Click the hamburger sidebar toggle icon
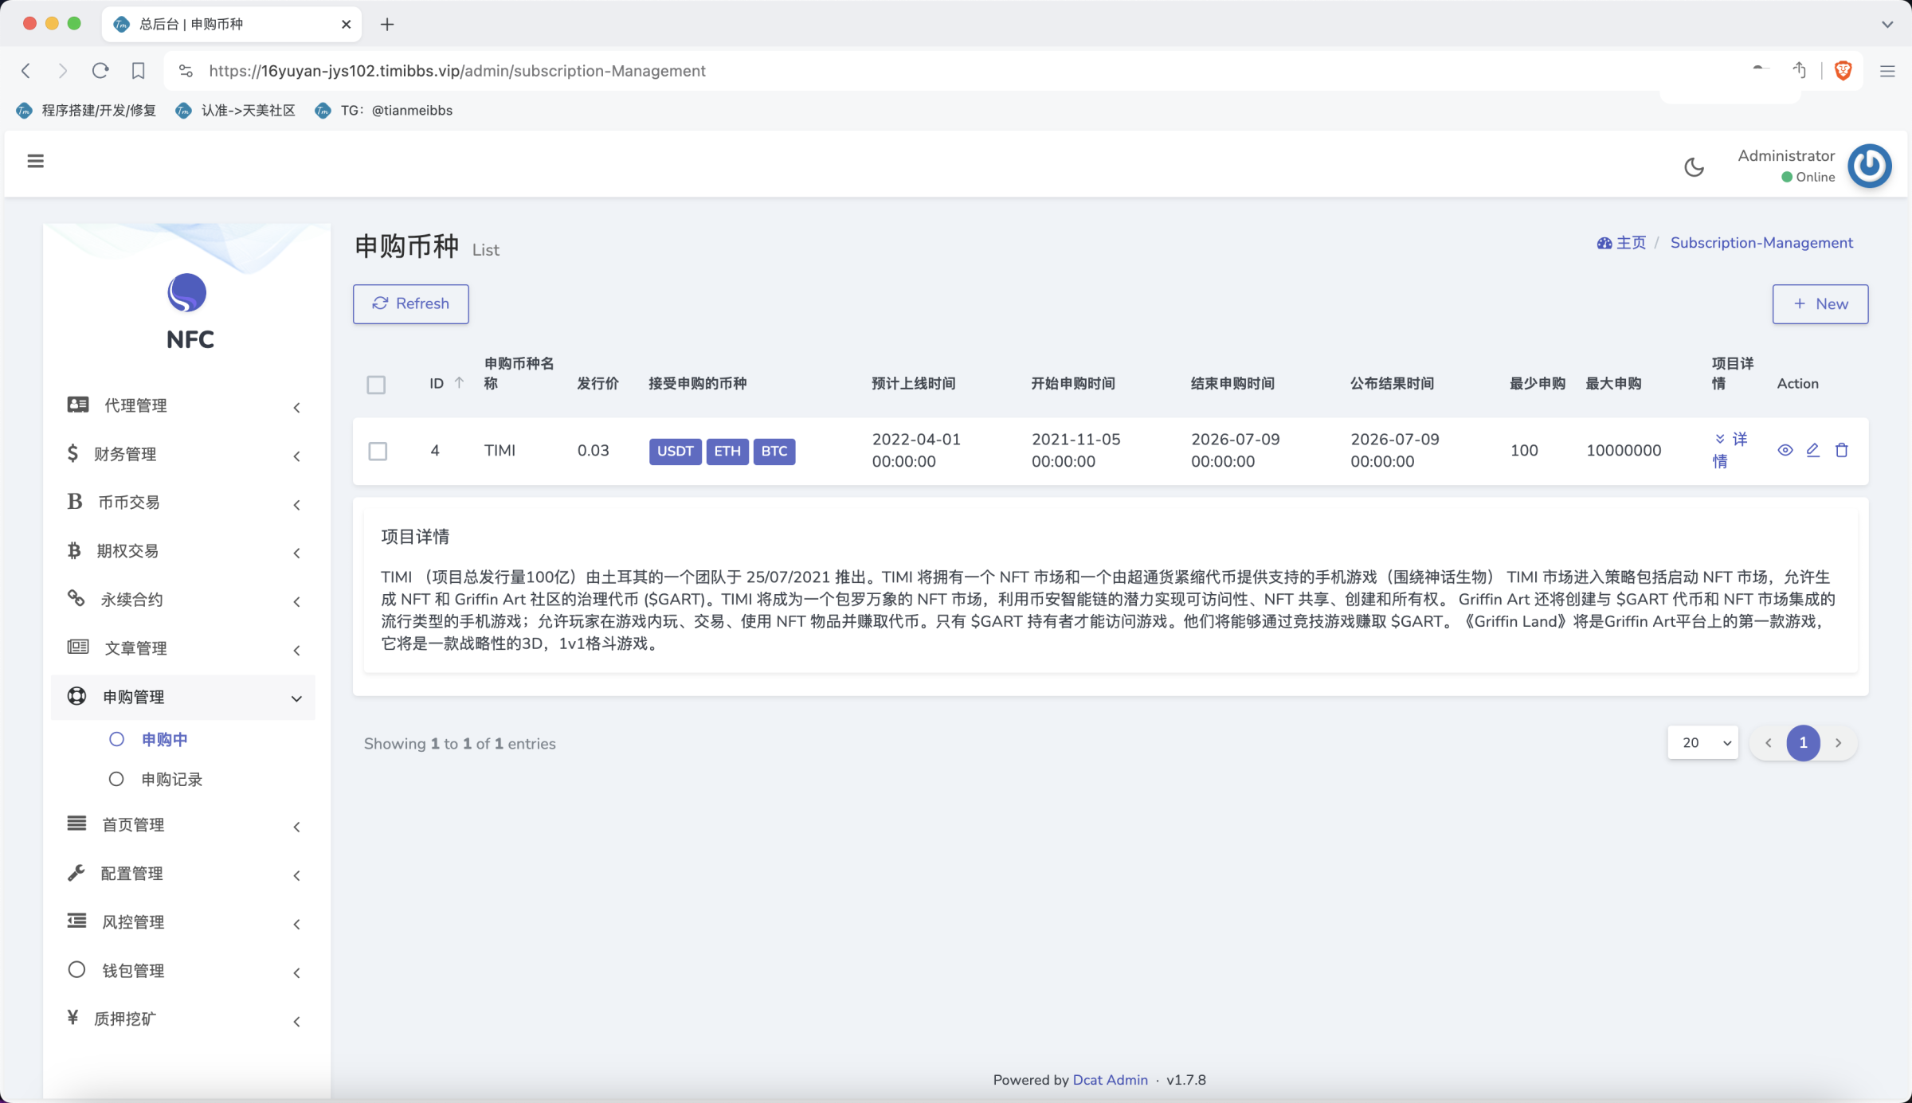 pyautogui.click(x=35, y=161)
